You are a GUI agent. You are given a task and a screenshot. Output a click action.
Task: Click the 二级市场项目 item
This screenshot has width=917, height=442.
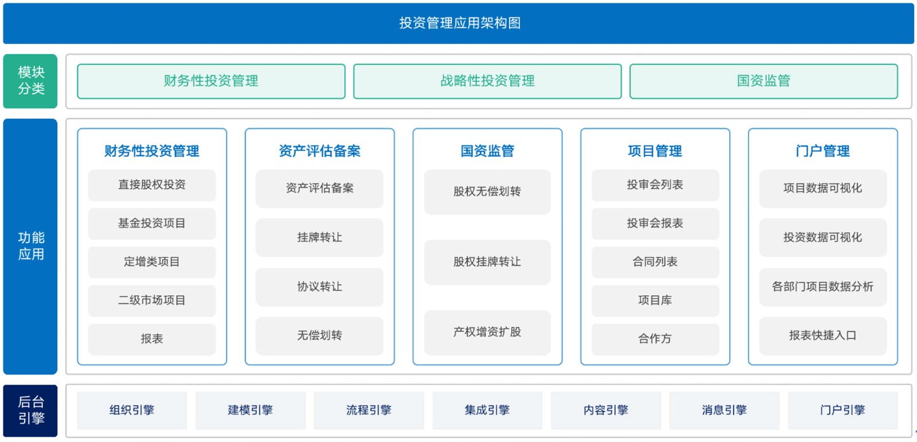152,300
